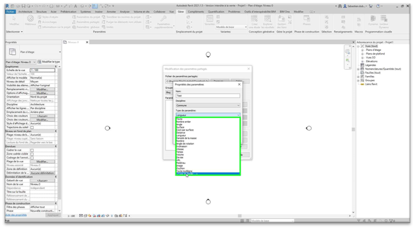Viewport: 415px width, 229px height.
Task: Click the Matériaux ribbon icon
Action: tap(30, 19)
